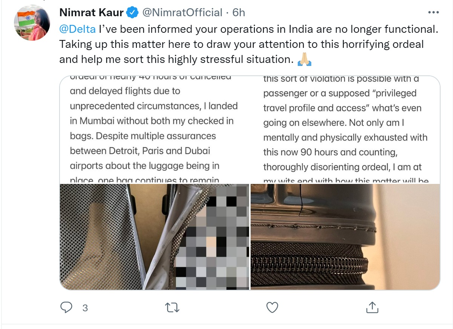Retweet this post via retweet icon
Viewport: 453px width, 329px height.
point(173,308)
